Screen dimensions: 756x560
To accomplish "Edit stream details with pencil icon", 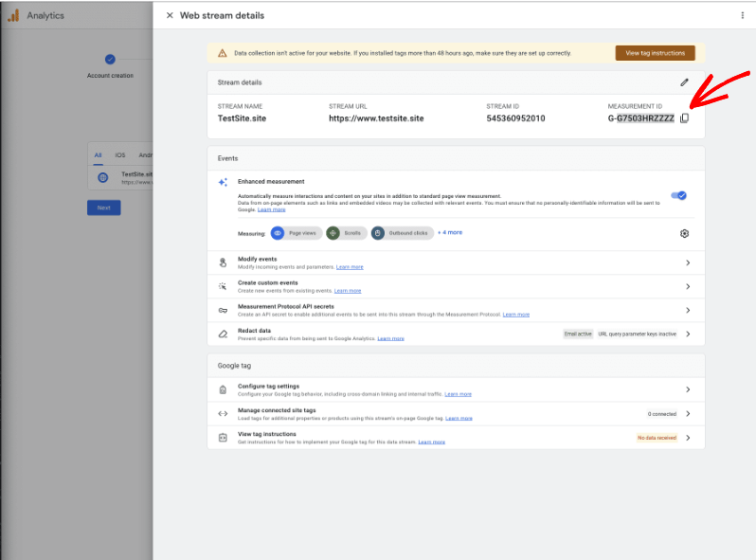I will 684,82.
